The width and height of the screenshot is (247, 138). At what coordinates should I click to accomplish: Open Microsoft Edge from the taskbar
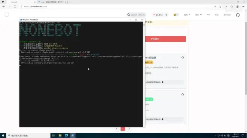coord(66,135)
